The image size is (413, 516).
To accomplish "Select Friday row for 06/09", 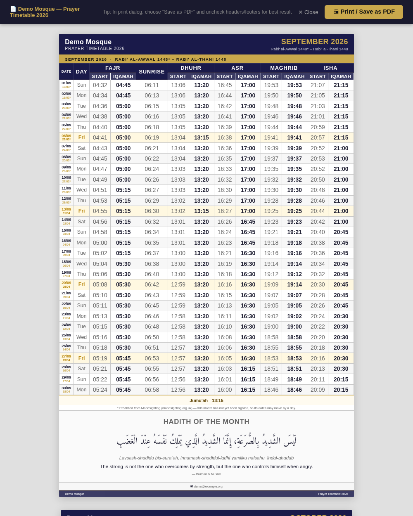I will pyautogui.click(x=206, y=137).
